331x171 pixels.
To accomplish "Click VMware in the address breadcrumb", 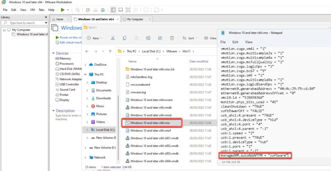I will [x=172, y=51].
